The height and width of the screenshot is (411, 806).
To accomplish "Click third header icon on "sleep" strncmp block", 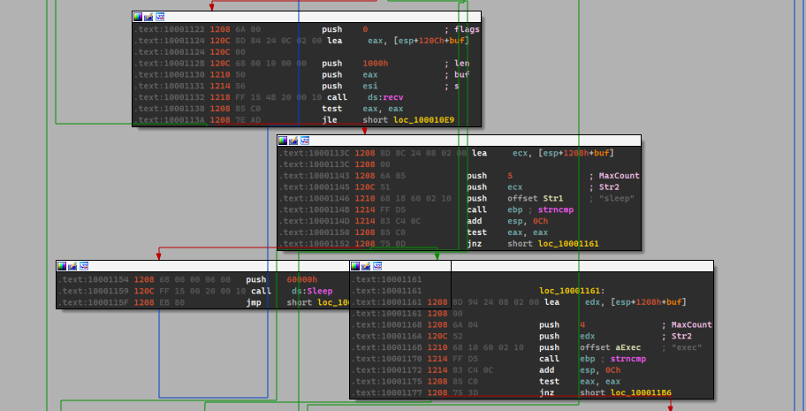I will pyautogui.click(x=305, y=141).
